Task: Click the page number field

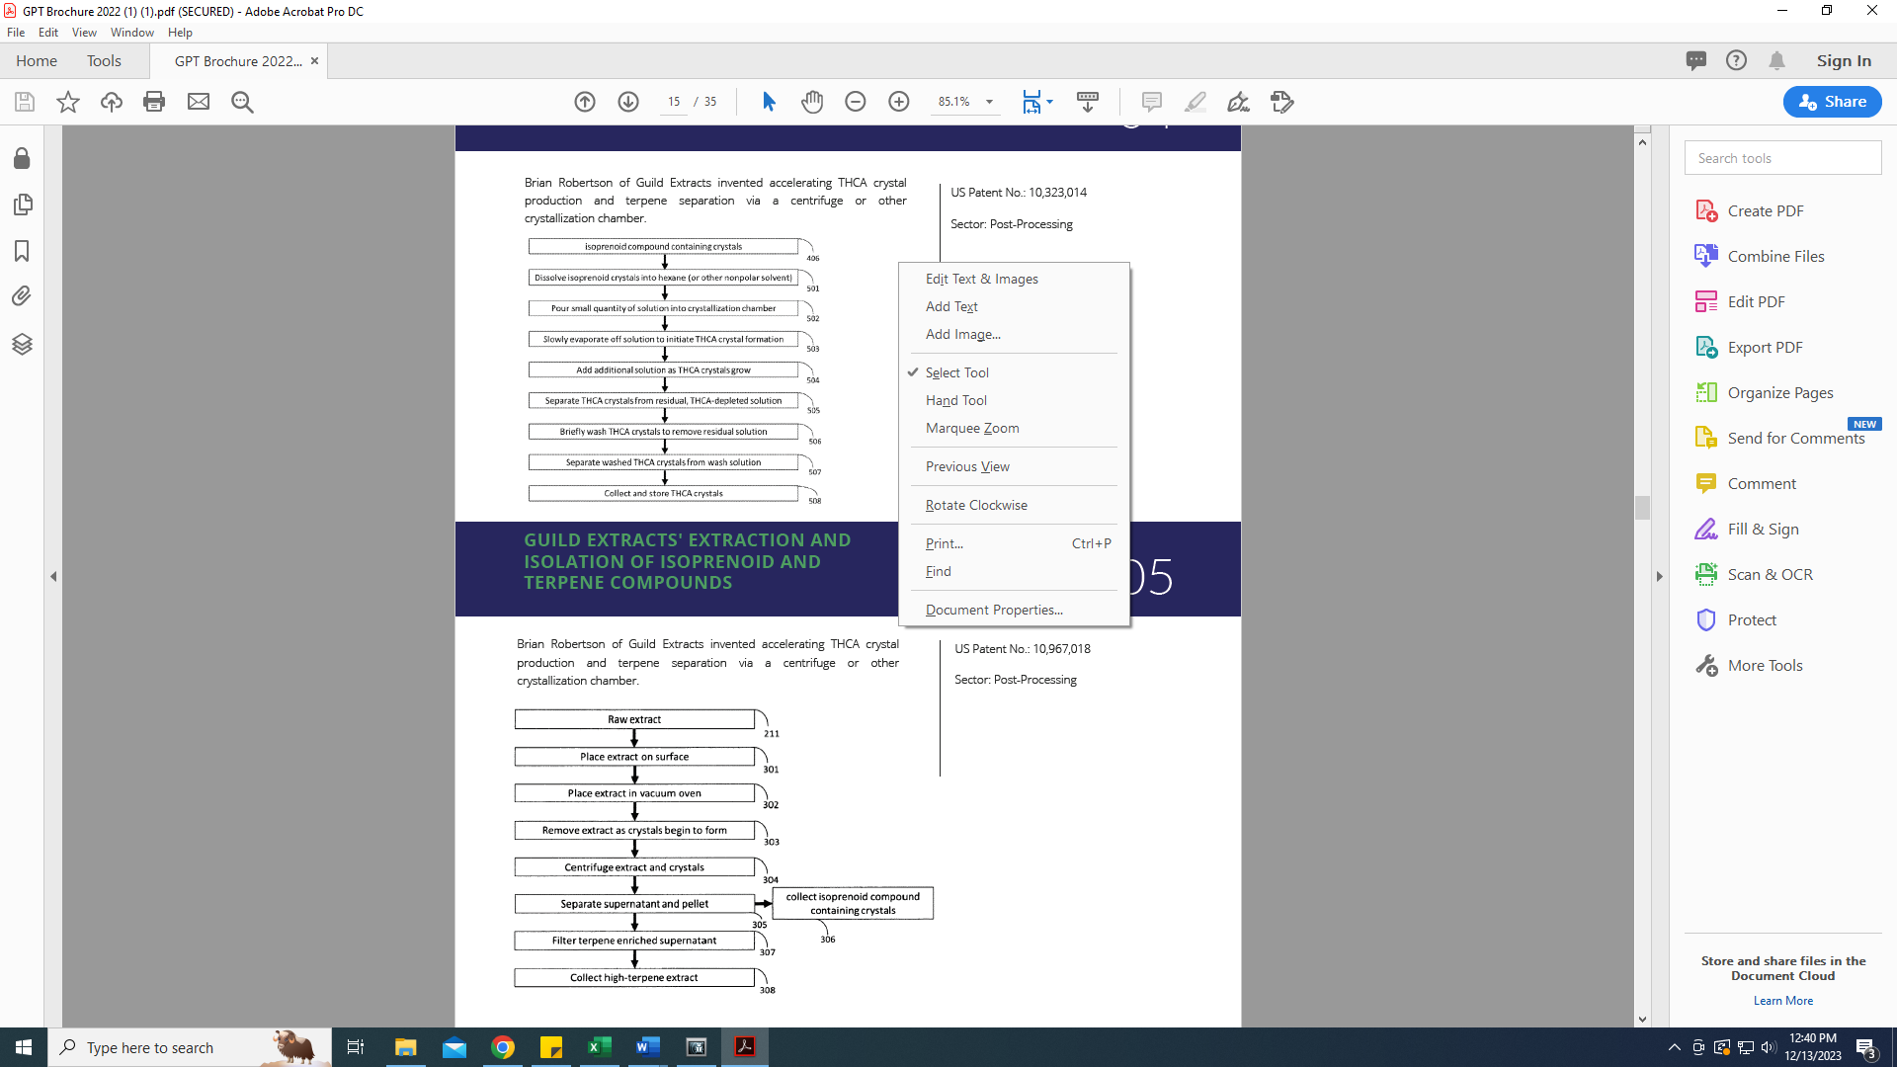Action: coord(673,102)
